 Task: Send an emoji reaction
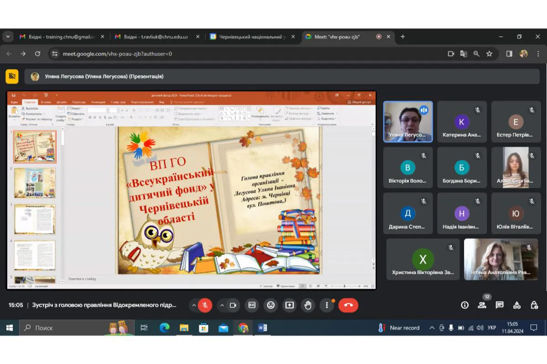(x=271, y=305)
